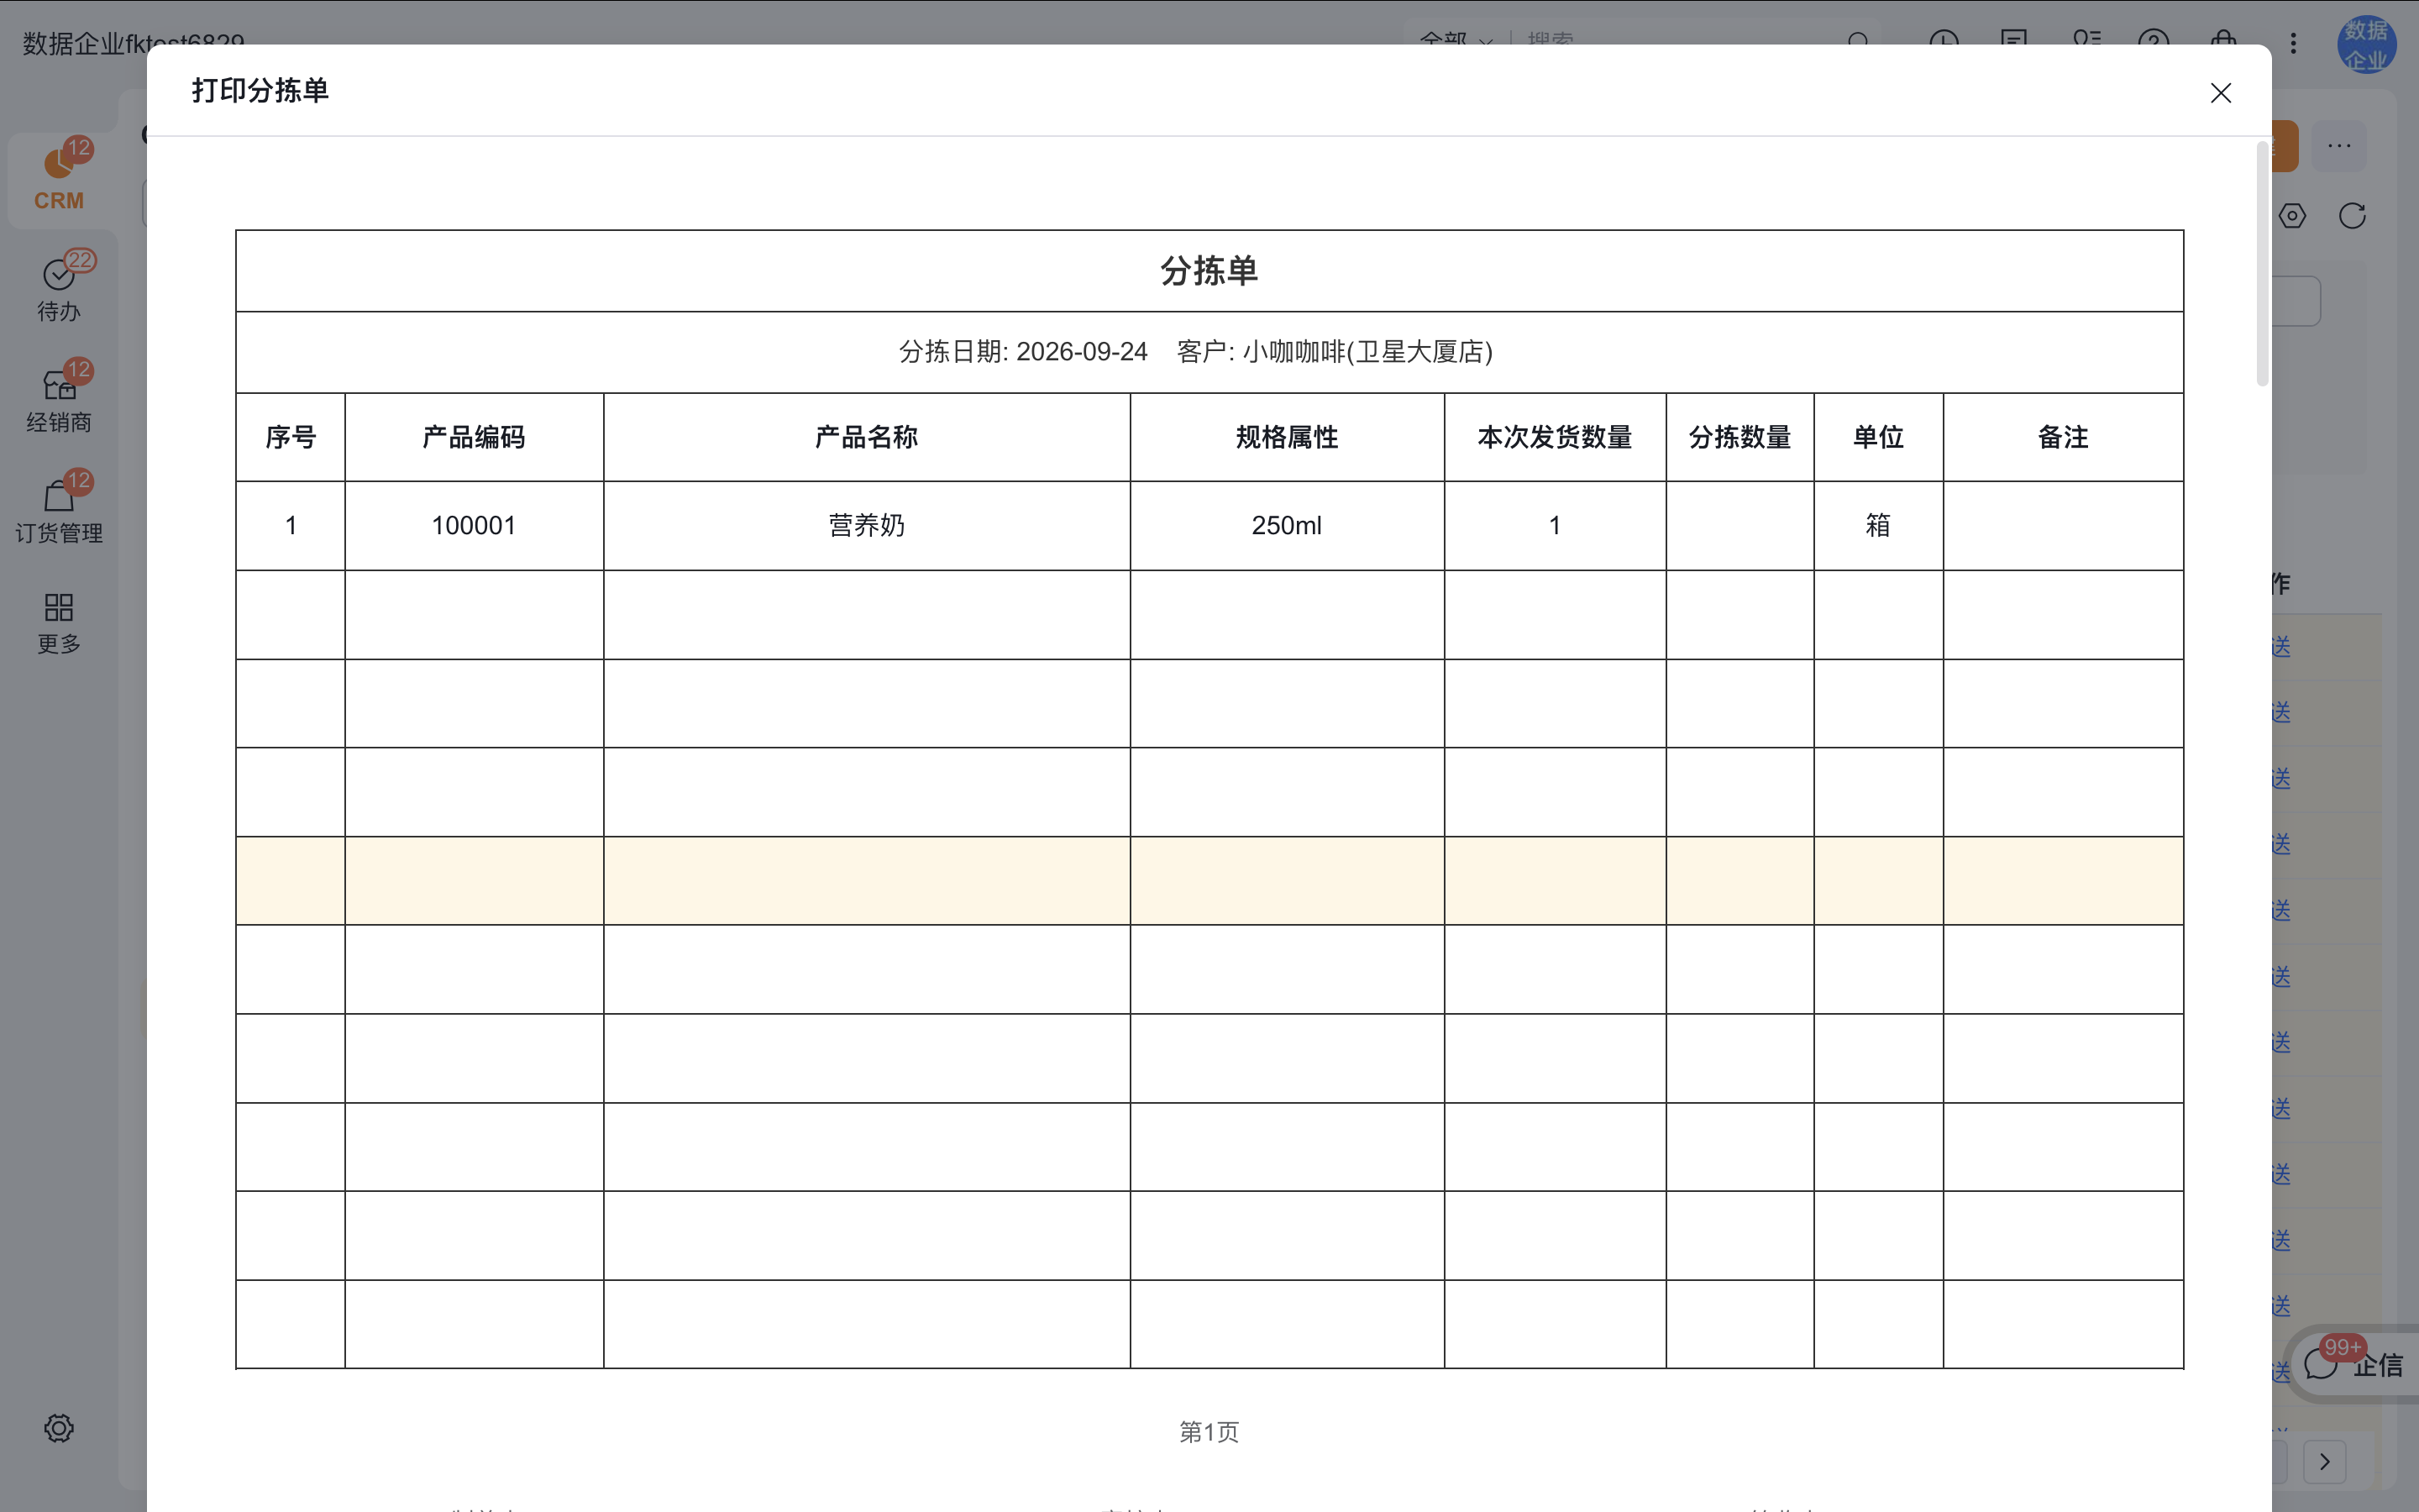Click the 箱 unit cell
Image resolution: width=2419 pixels, height=1512 pixels.
[x=1878, y=526]
